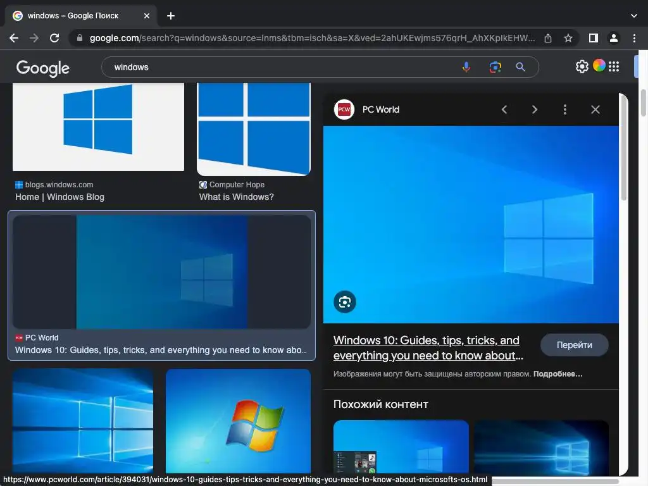Bookmark this page with the star

tap(568, 38)
